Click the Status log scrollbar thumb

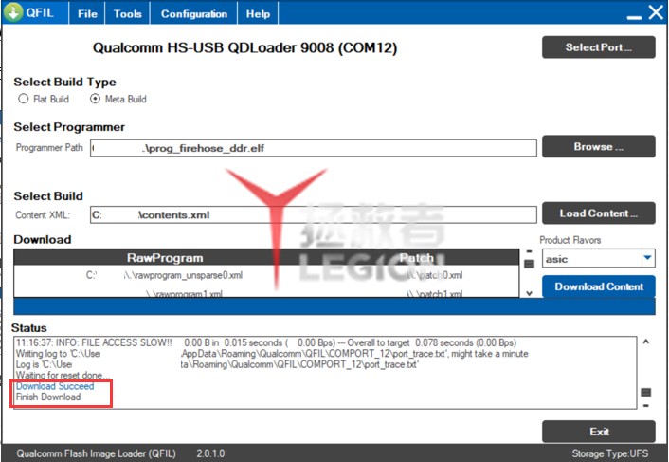point(646,392)
